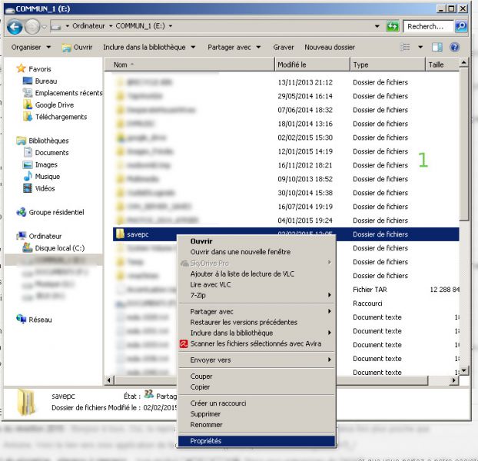Select Google Drive in the Favoris list
Image resolution: width=478 pixels, height=461 pixels.
tap(55, 105)
